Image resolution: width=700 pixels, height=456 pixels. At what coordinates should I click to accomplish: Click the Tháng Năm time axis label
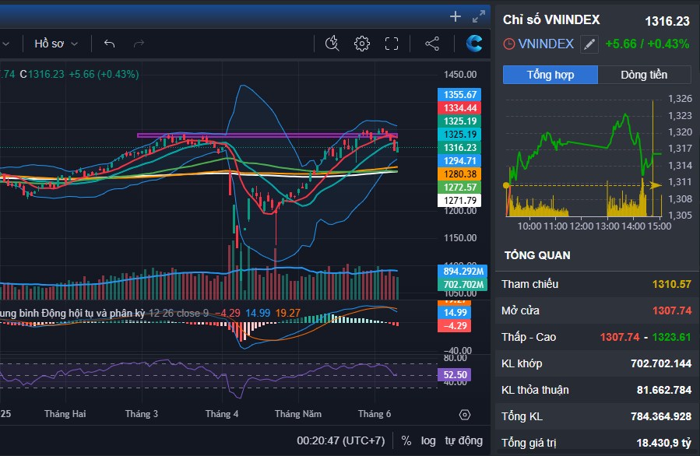297,414
